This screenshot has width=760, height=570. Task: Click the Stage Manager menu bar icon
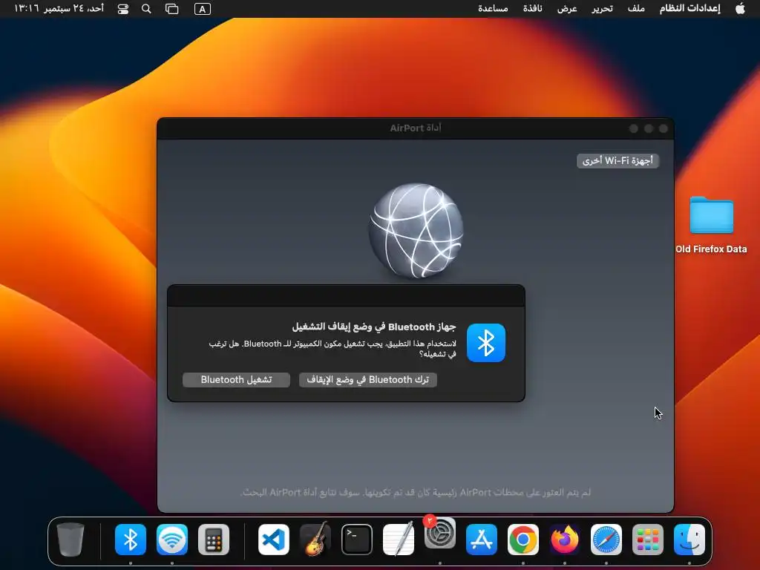172,9
